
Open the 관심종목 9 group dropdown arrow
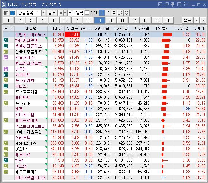(x=43, y=13)
